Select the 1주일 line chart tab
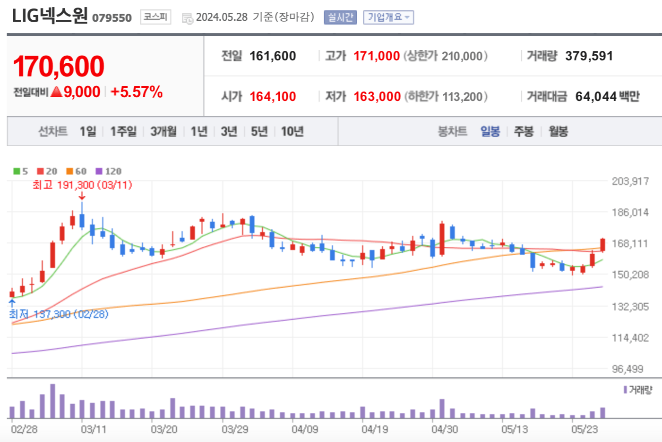 click(x=123, y=131)
